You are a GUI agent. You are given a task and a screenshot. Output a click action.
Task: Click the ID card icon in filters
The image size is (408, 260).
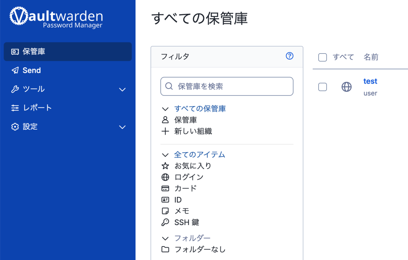pos(165,200)
